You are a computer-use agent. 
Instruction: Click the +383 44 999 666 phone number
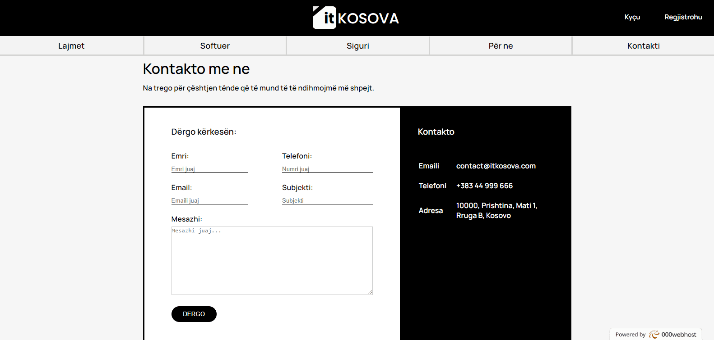(x=484, y=186)
